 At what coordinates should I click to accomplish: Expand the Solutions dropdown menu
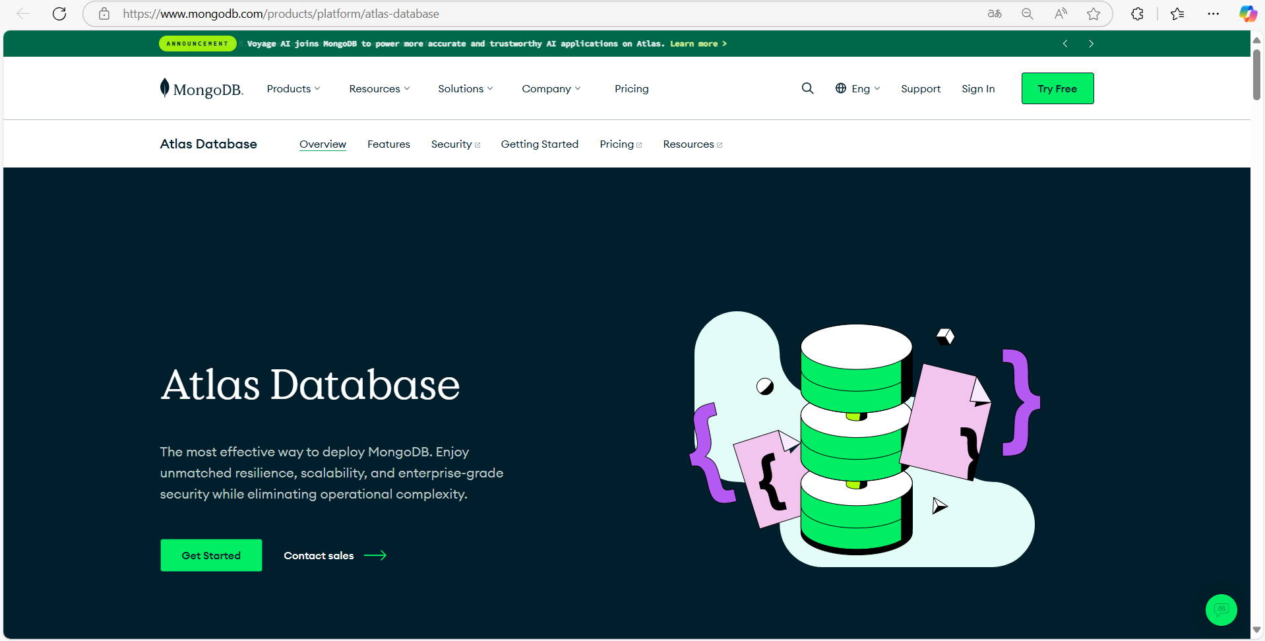coord(465,88)
